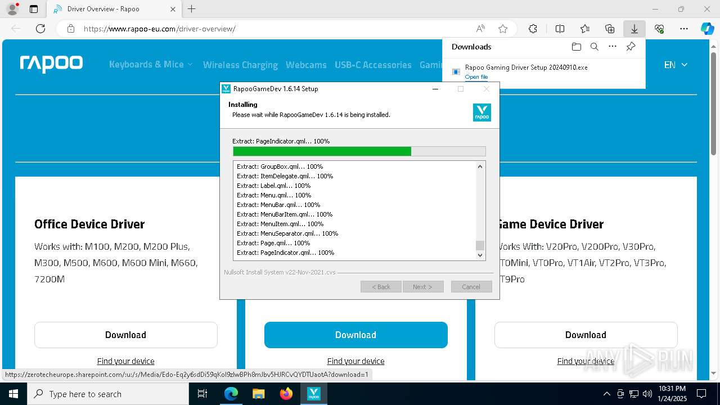Click the blue middle Download button
Image resolution: width=720 pixels, height=405 pixels.
355,335
